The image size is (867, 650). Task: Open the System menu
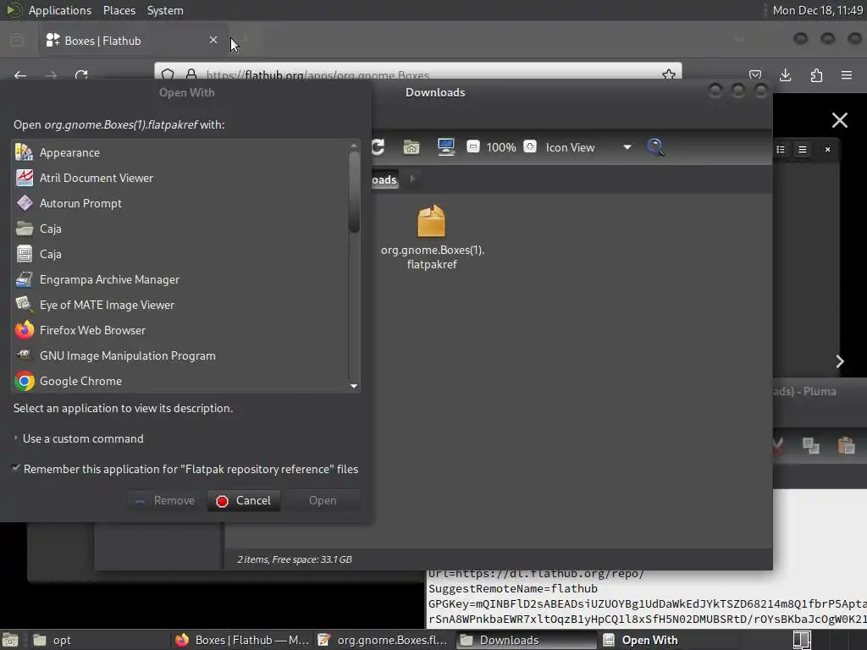(165, 10)
